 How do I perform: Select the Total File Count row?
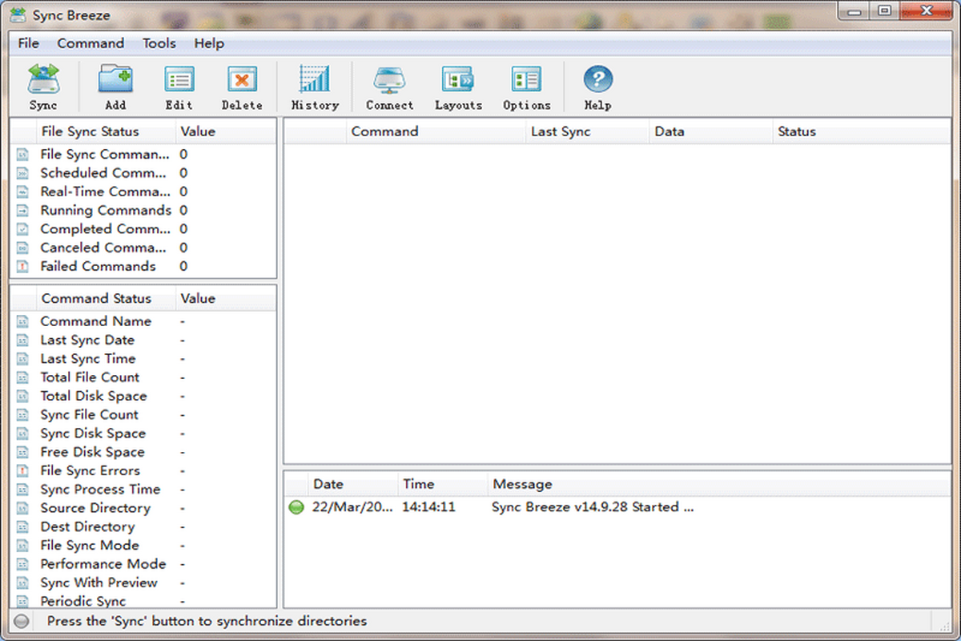144,377
